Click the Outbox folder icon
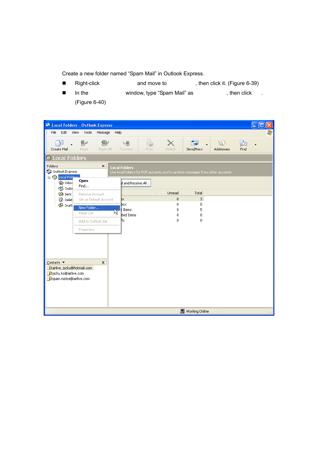The width and height of the screenshot is (318, 450). tap(61, 188)
